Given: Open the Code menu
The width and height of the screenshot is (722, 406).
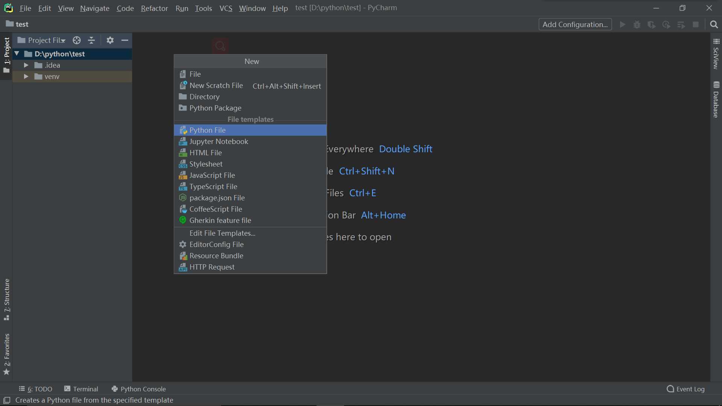Looking at the screenshot, I should [125, 8].
